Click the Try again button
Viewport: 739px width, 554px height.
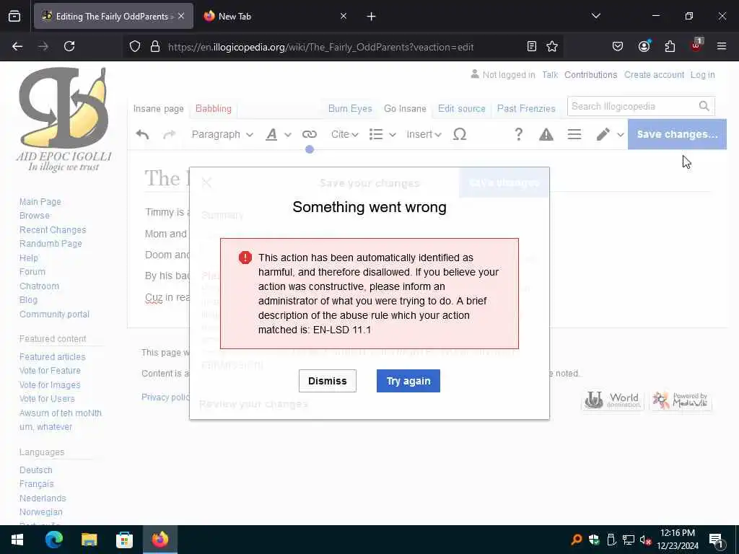(x=408, y=381)
